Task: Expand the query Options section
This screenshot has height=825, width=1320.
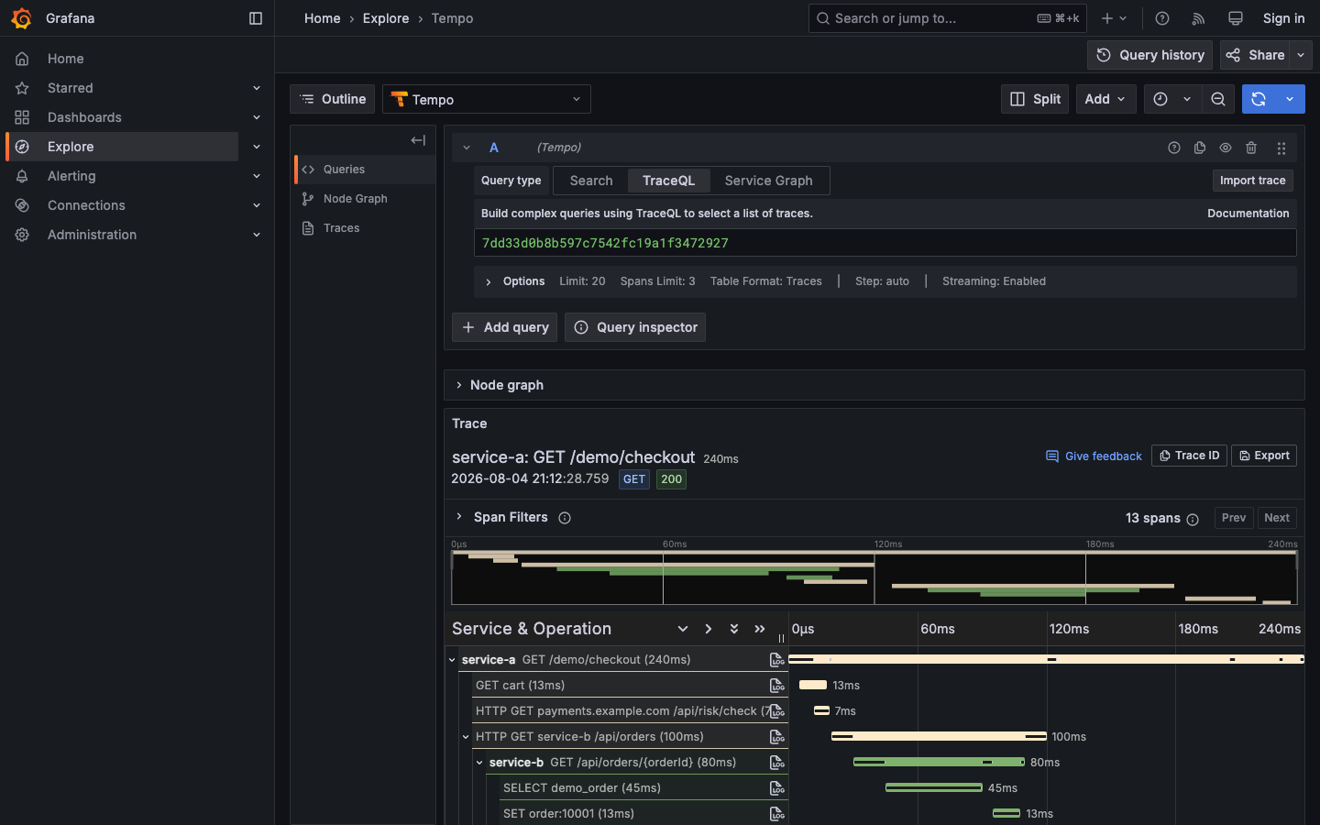Action: tap(489, 281)
